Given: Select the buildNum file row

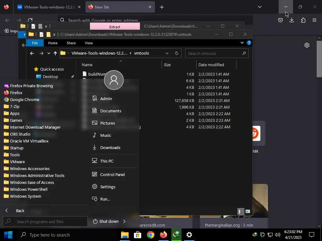Looking at the screenshot, I should click(156, 74).
